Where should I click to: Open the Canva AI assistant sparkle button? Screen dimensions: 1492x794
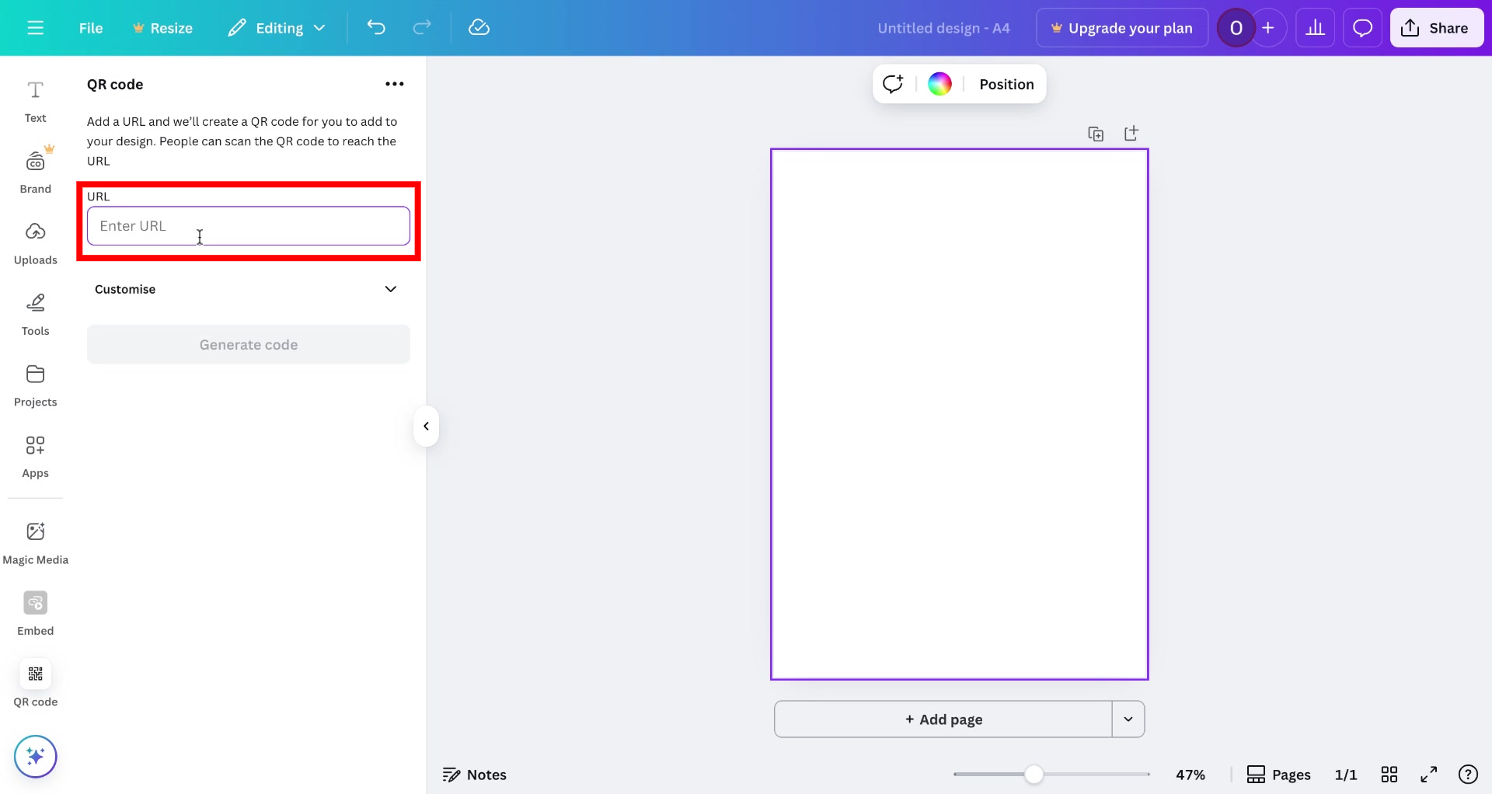(x=35, y=756)
